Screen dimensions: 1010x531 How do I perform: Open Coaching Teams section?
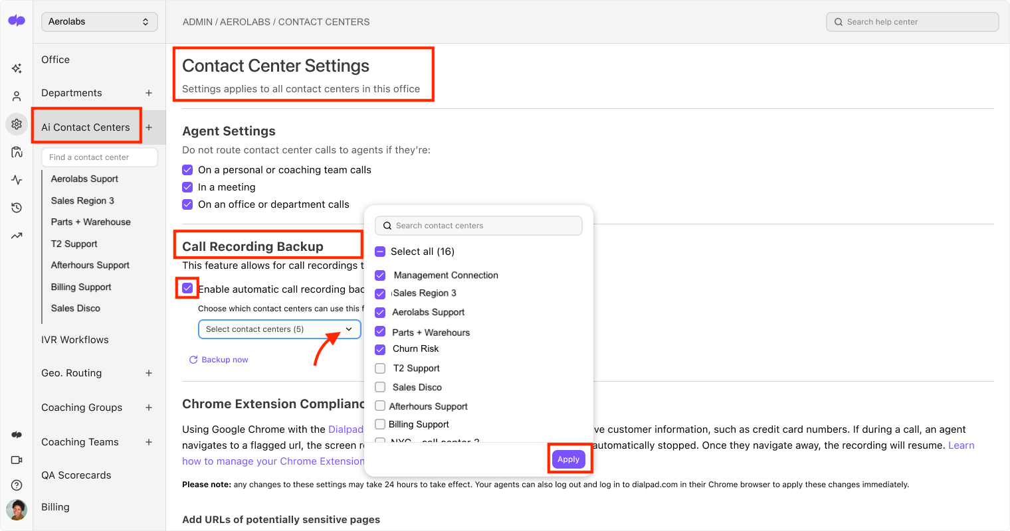click(x=80, y=442)
